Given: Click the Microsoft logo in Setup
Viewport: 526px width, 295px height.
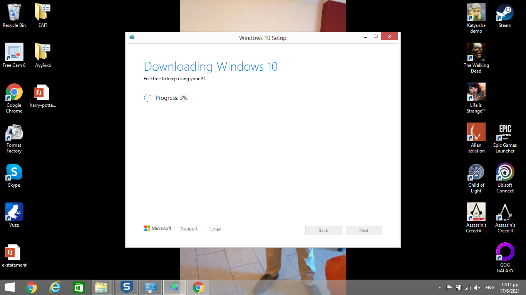Looking at the screenshot, I should (x=158, y=229).
